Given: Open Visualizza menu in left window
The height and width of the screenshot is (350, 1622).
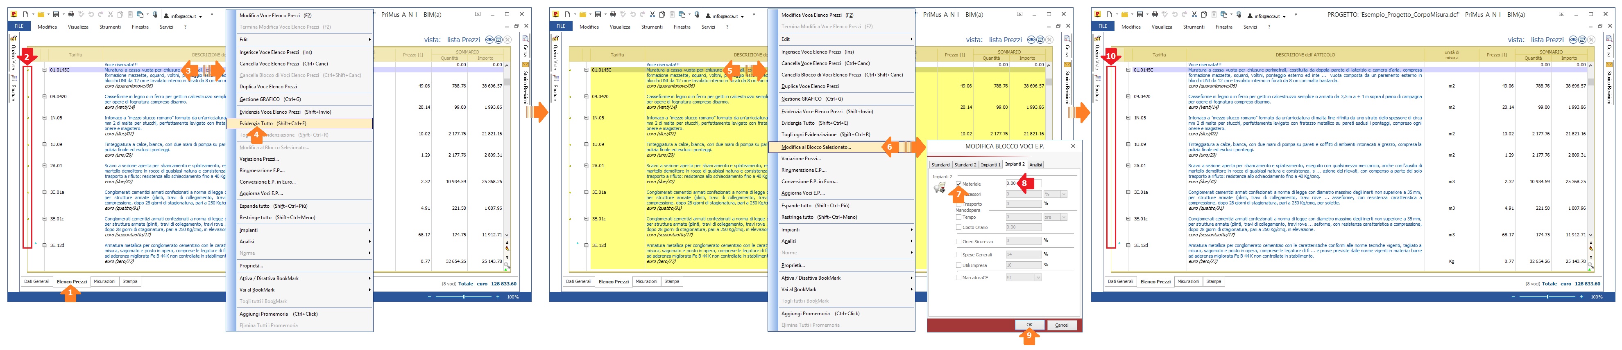Looking at the screenshot, I should click(78, 27).
